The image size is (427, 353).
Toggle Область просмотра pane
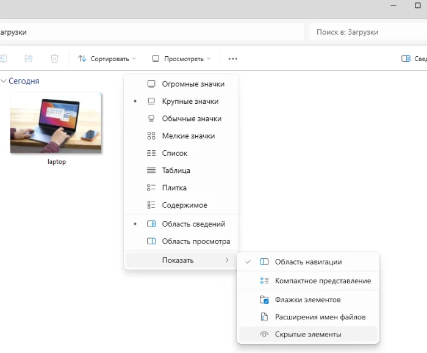[x=181, y=241]
